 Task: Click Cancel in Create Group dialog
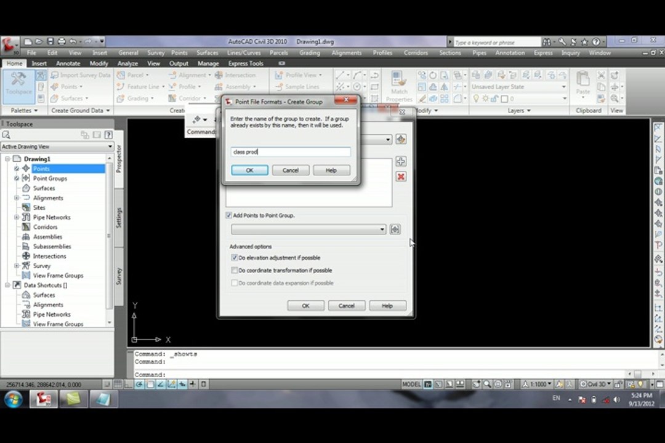291,170
